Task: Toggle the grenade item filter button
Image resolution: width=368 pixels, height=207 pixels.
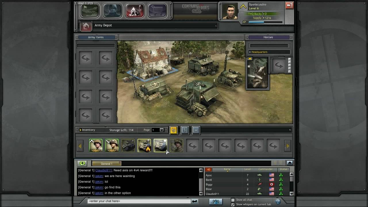Action: (x=185, y=130)
